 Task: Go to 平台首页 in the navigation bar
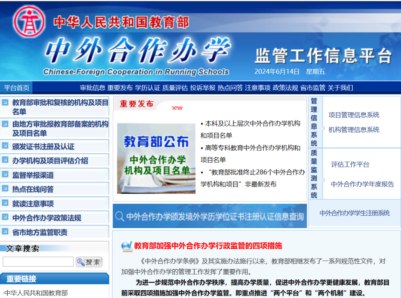coord(17,88)
